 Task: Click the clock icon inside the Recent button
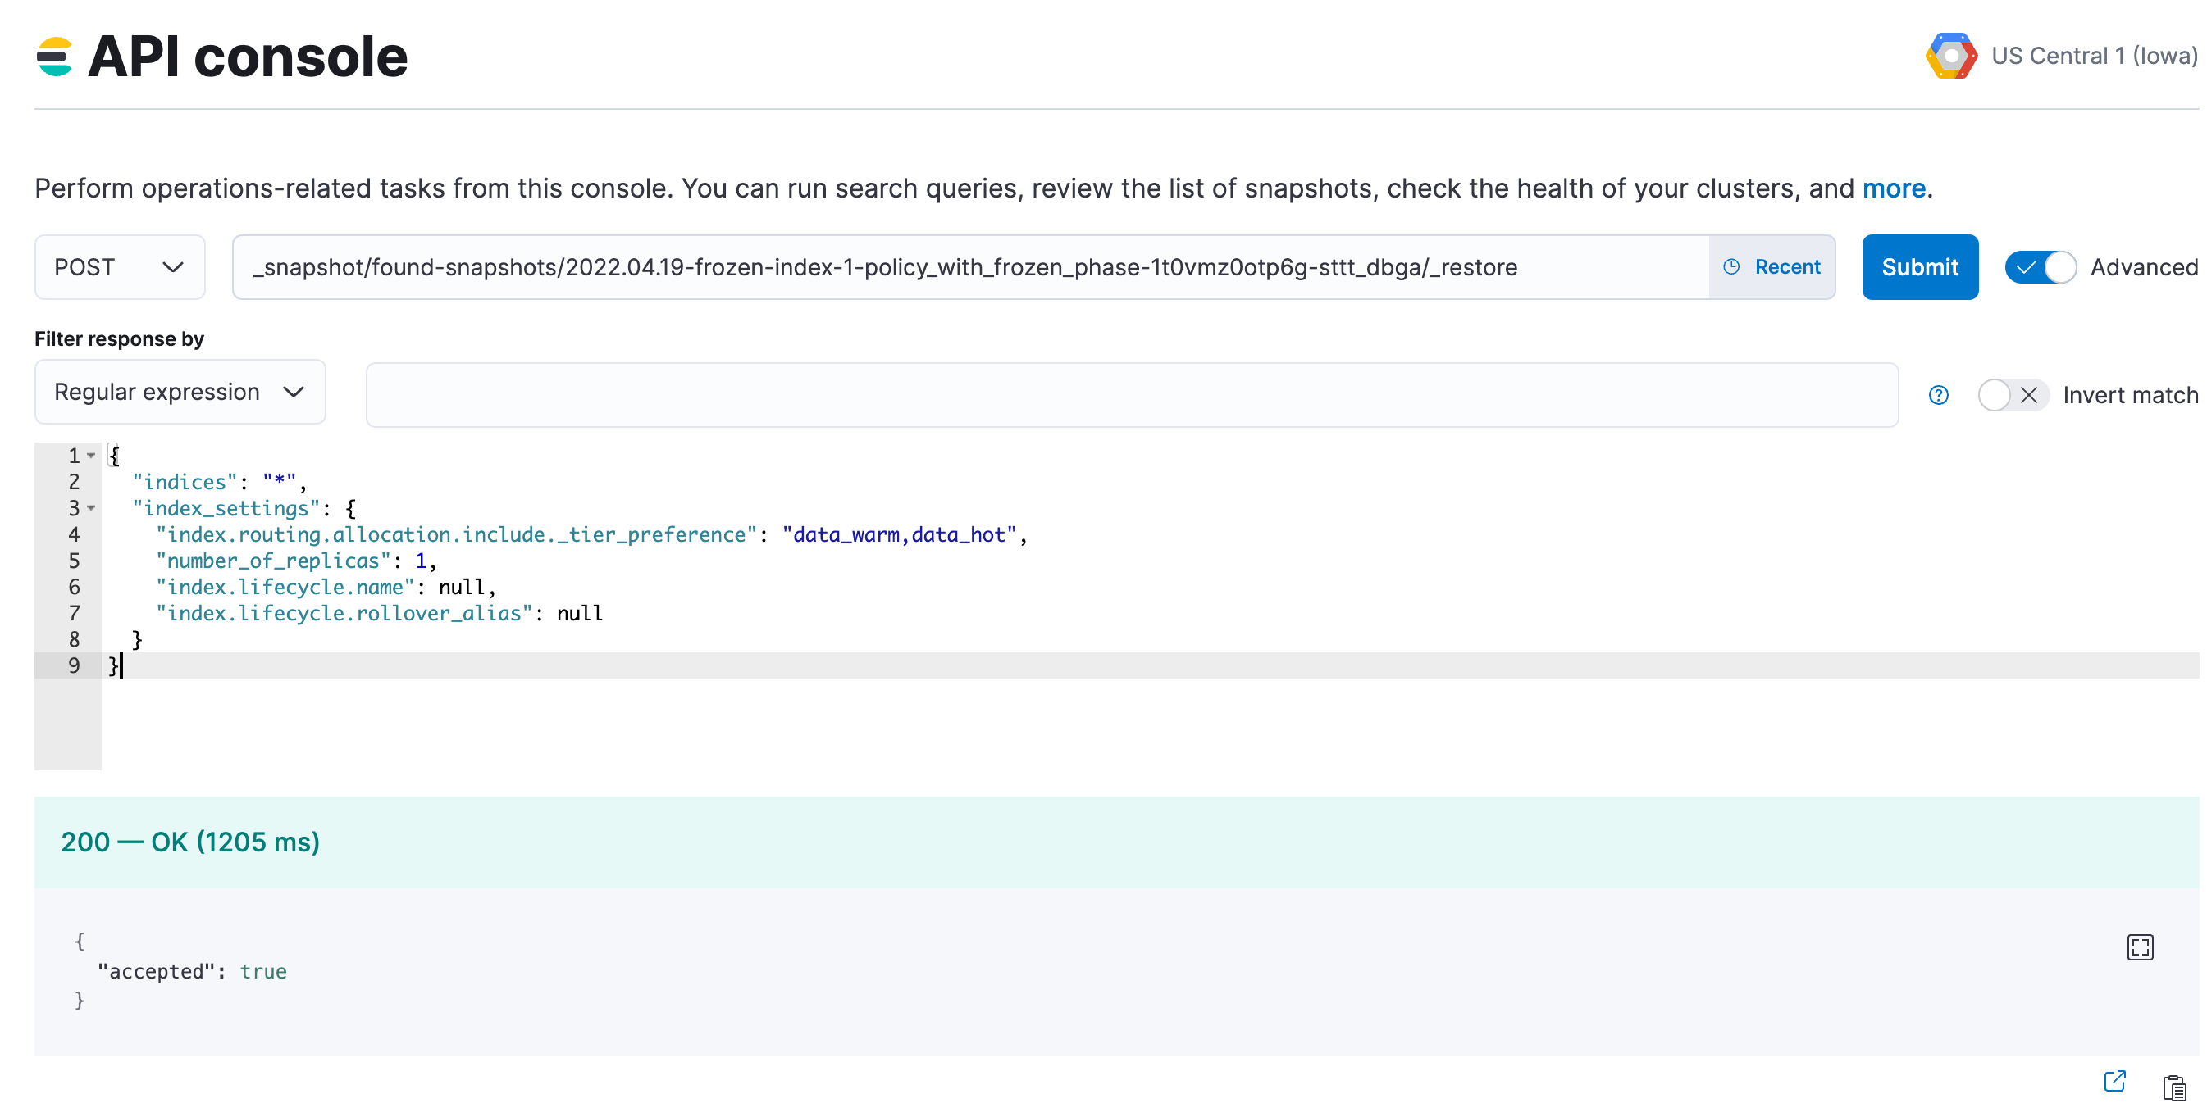(1731, 266)
